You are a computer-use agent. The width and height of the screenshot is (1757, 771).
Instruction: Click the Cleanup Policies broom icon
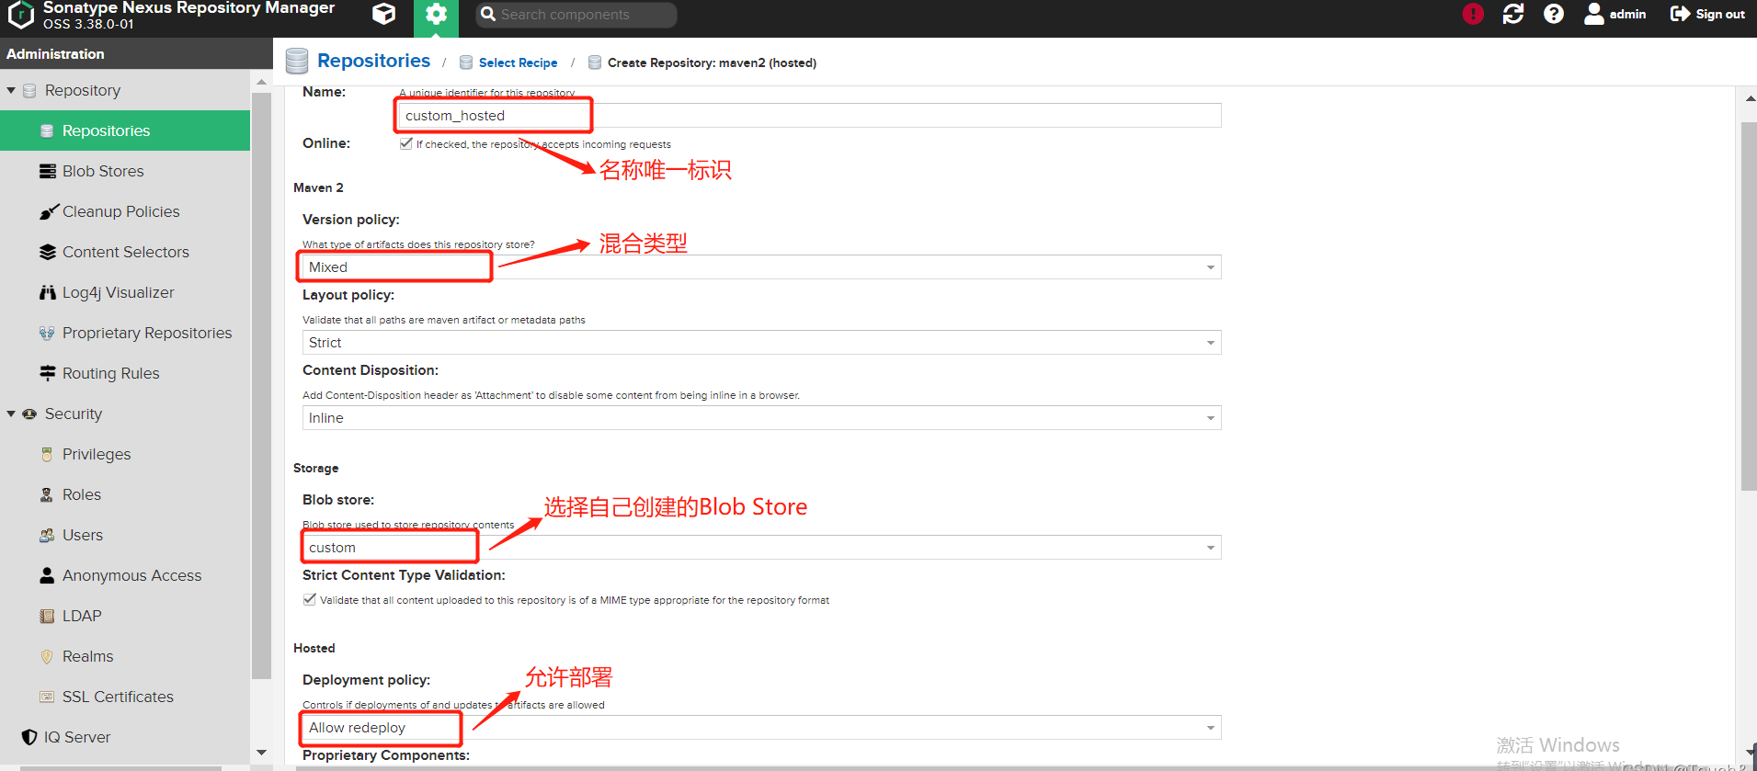[x=48, y=211]
